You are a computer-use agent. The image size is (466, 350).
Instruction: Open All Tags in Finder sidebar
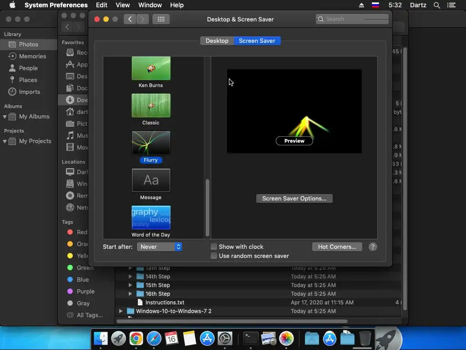pos(90,315)
